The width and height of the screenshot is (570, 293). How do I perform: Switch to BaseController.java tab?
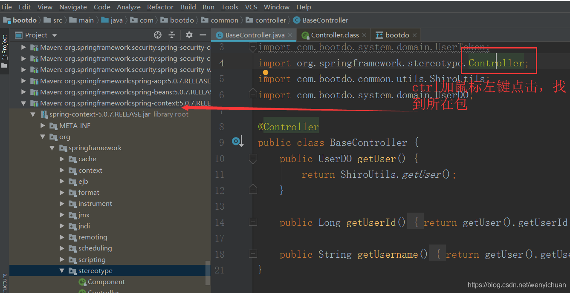tap(255, 35)
